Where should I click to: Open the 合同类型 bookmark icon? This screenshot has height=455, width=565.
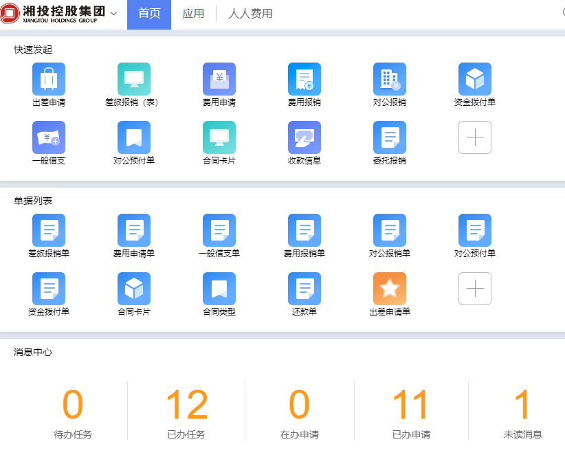click(x=219, y=289)
